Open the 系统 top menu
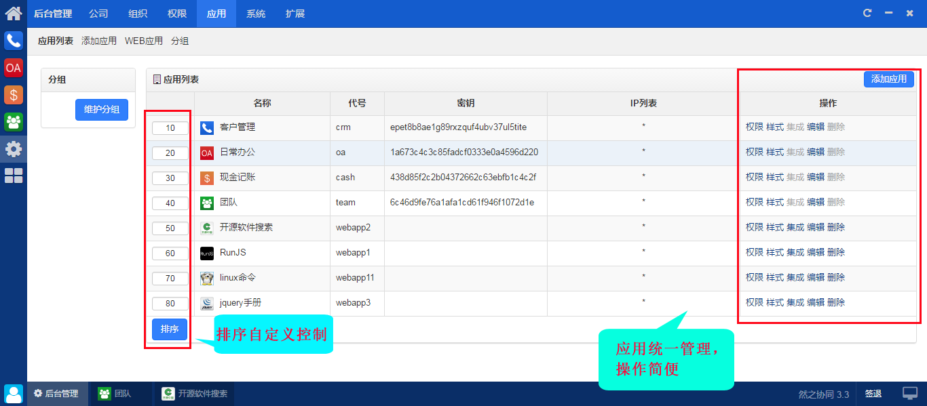 click(x=256, y=14)
